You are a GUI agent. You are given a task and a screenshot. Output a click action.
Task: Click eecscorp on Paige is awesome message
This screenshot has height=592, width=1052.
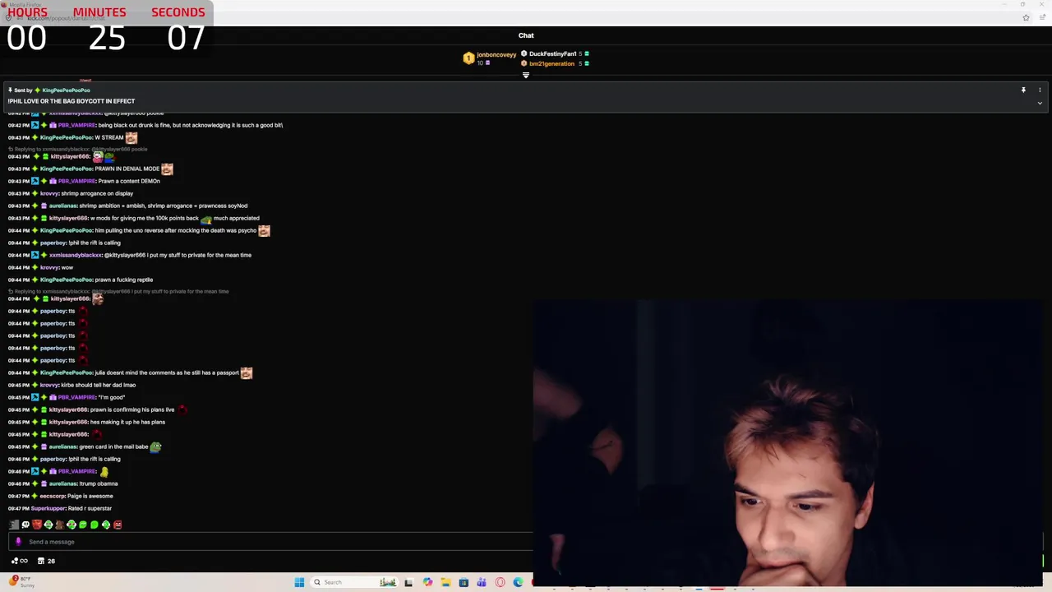click(52, 496)
